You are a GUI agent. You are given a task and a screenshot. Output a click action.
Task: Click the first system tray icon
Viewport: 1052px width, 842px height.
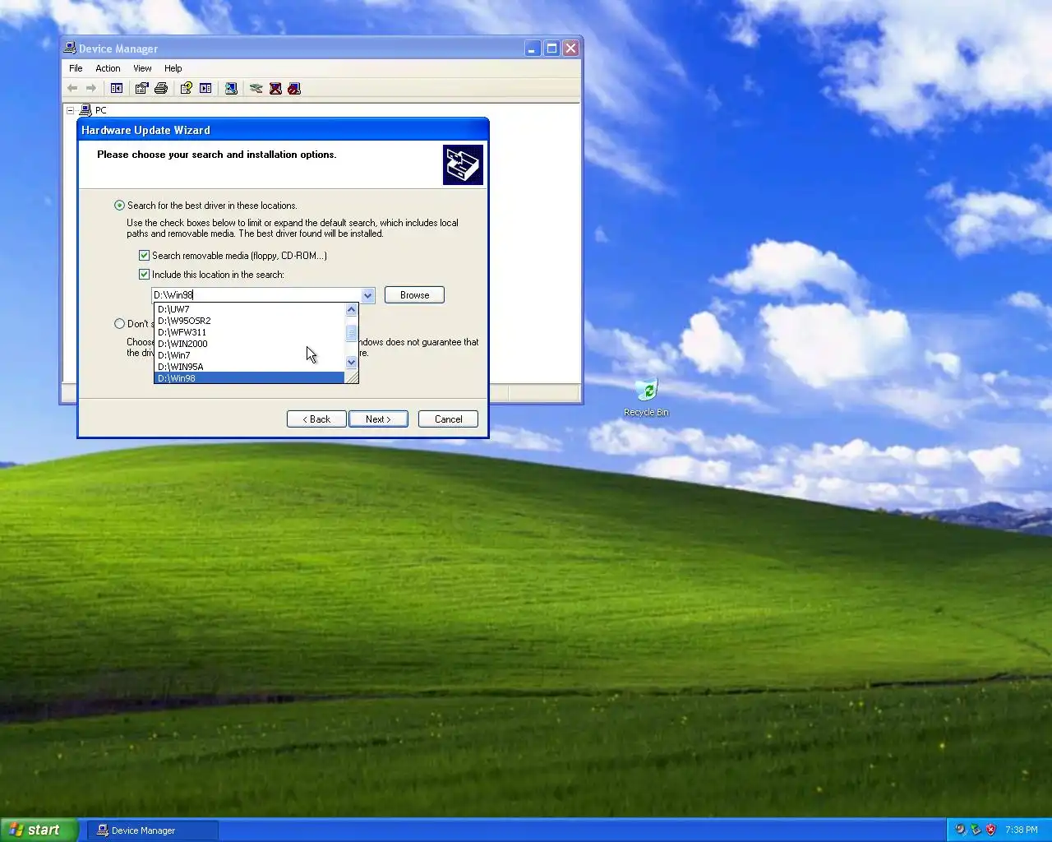960,830
